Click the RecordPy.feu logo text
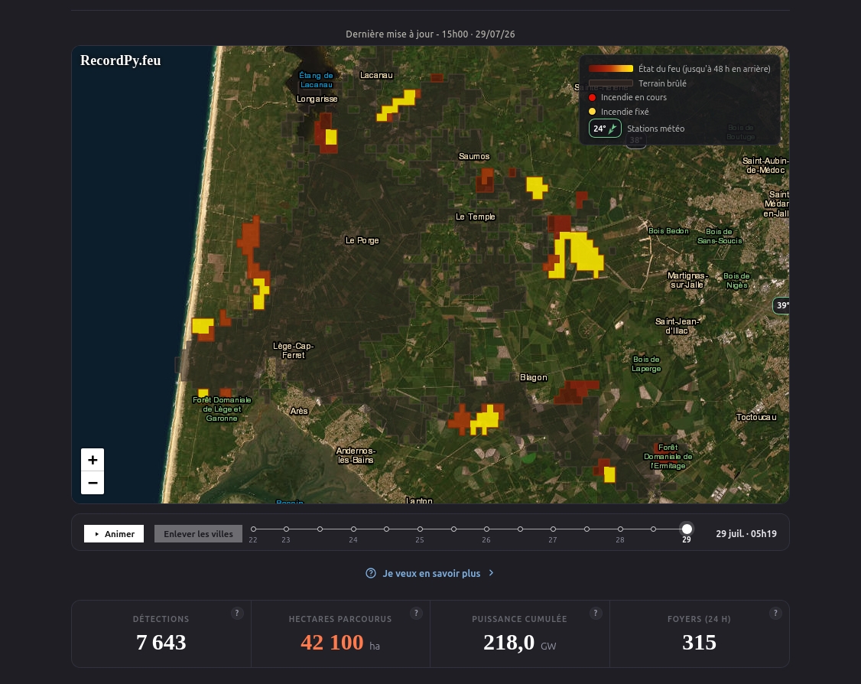The image size is (861, 684). coord(120,60)
